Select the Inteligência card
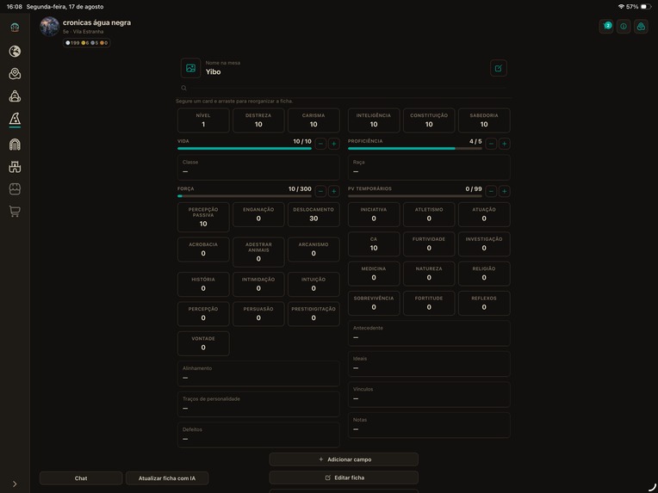Viewport: 658px width, 493px height. coord(374,120)
